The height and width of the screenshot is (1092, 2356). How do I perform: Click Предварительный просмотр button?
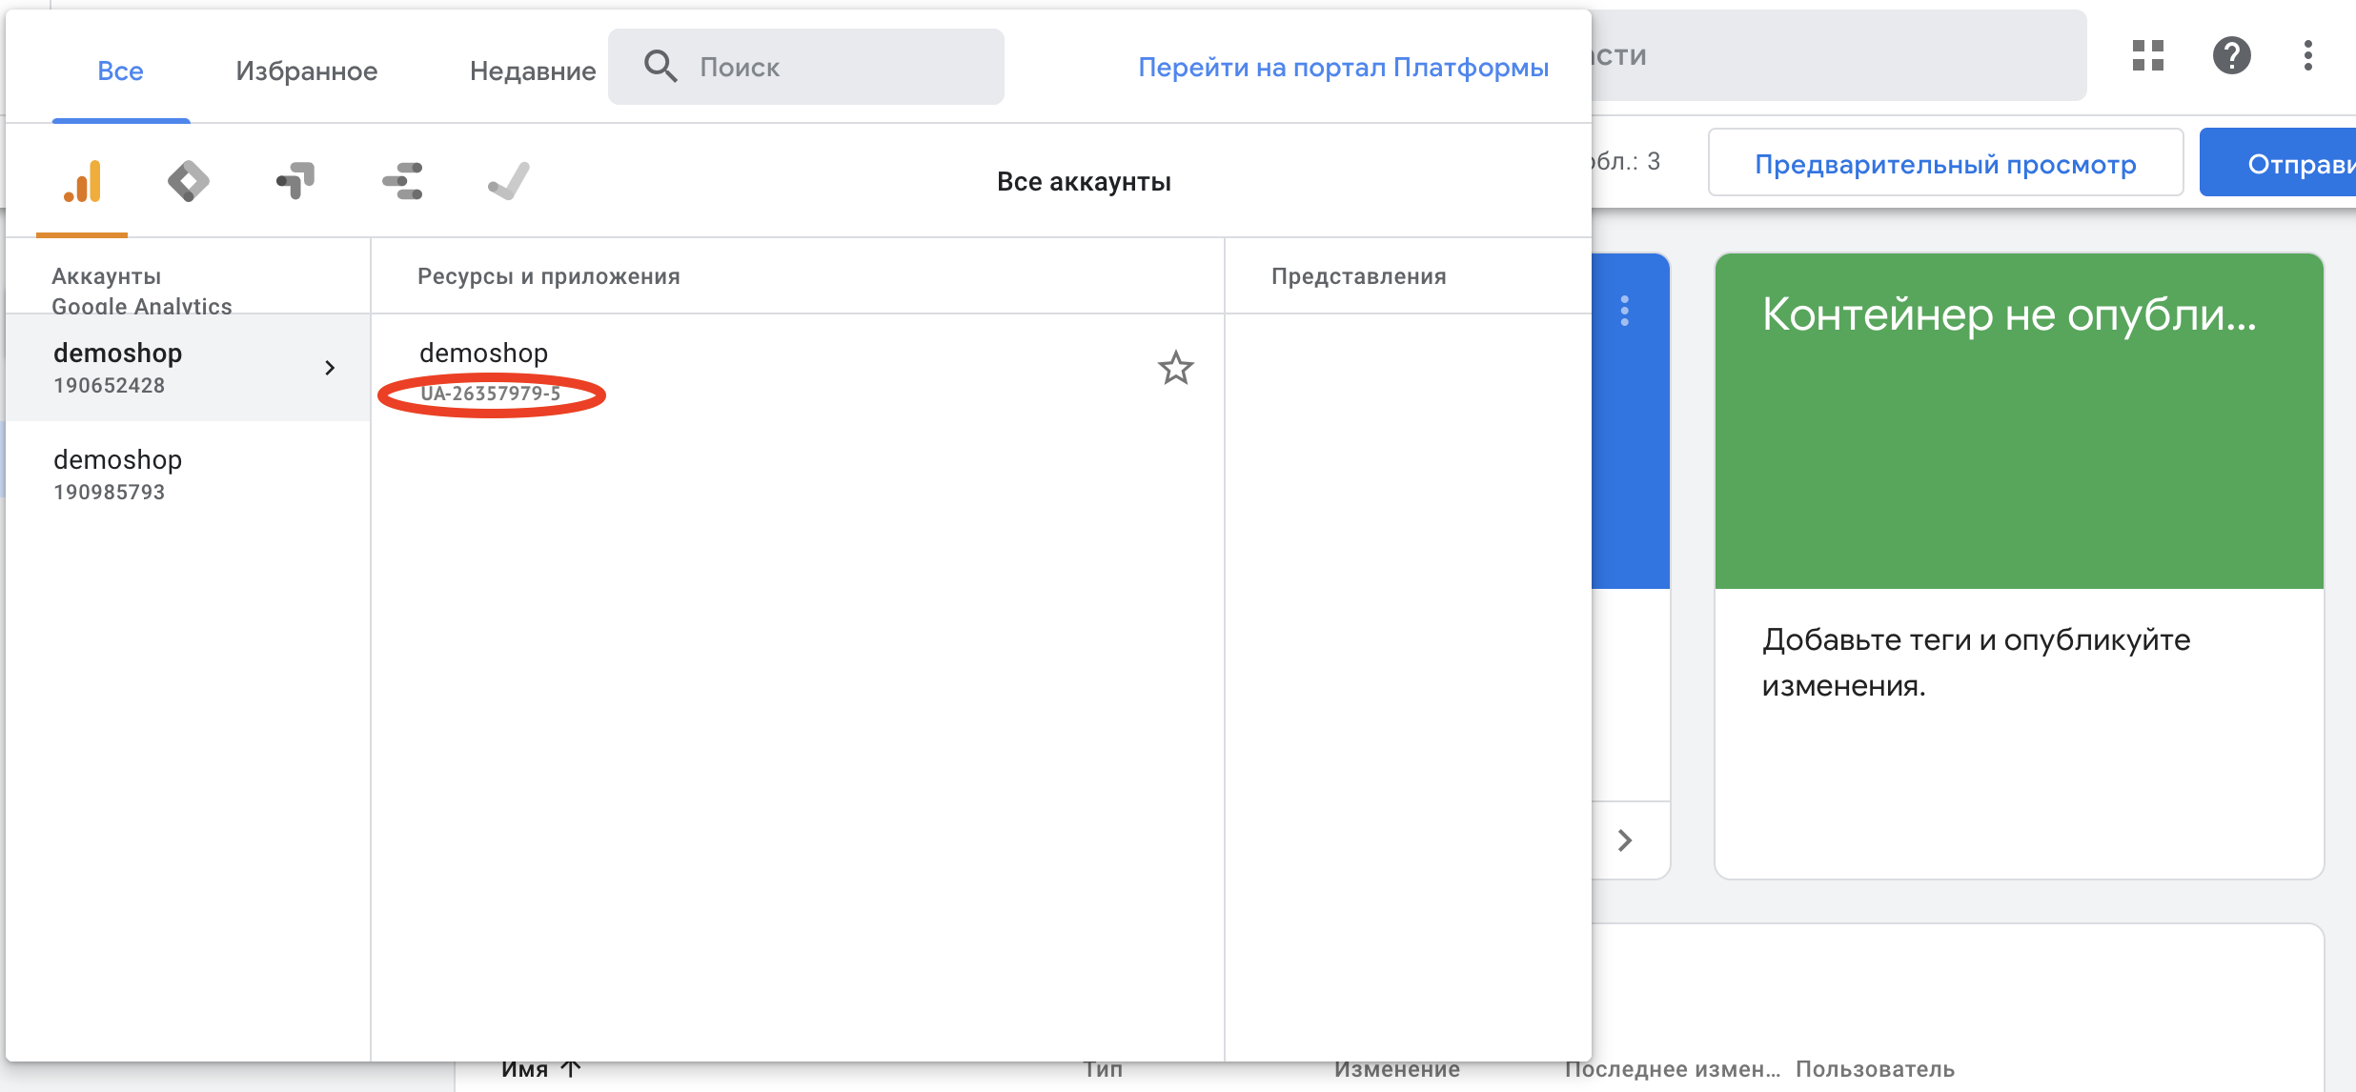point(1946,163)
